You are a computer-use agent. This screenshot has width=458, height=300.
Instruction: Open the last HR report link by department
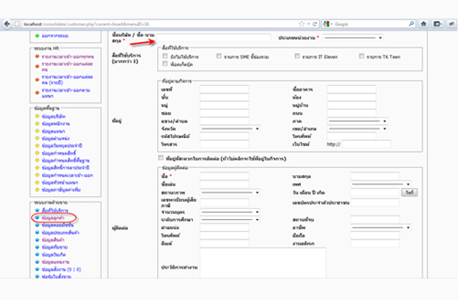point(65,93)
